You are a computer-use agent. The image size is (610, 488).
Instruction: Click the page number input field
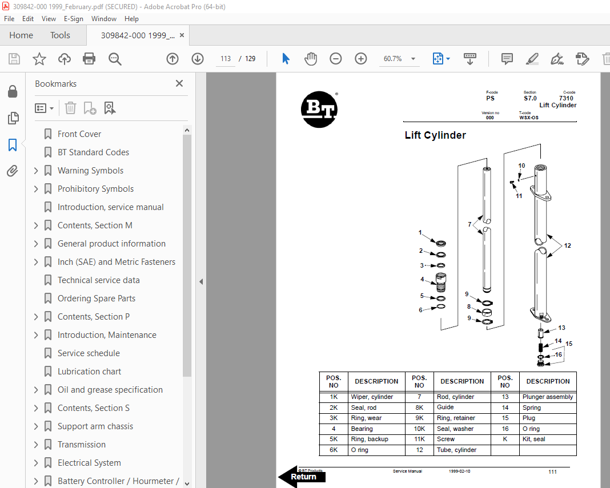tap(226, 59)
